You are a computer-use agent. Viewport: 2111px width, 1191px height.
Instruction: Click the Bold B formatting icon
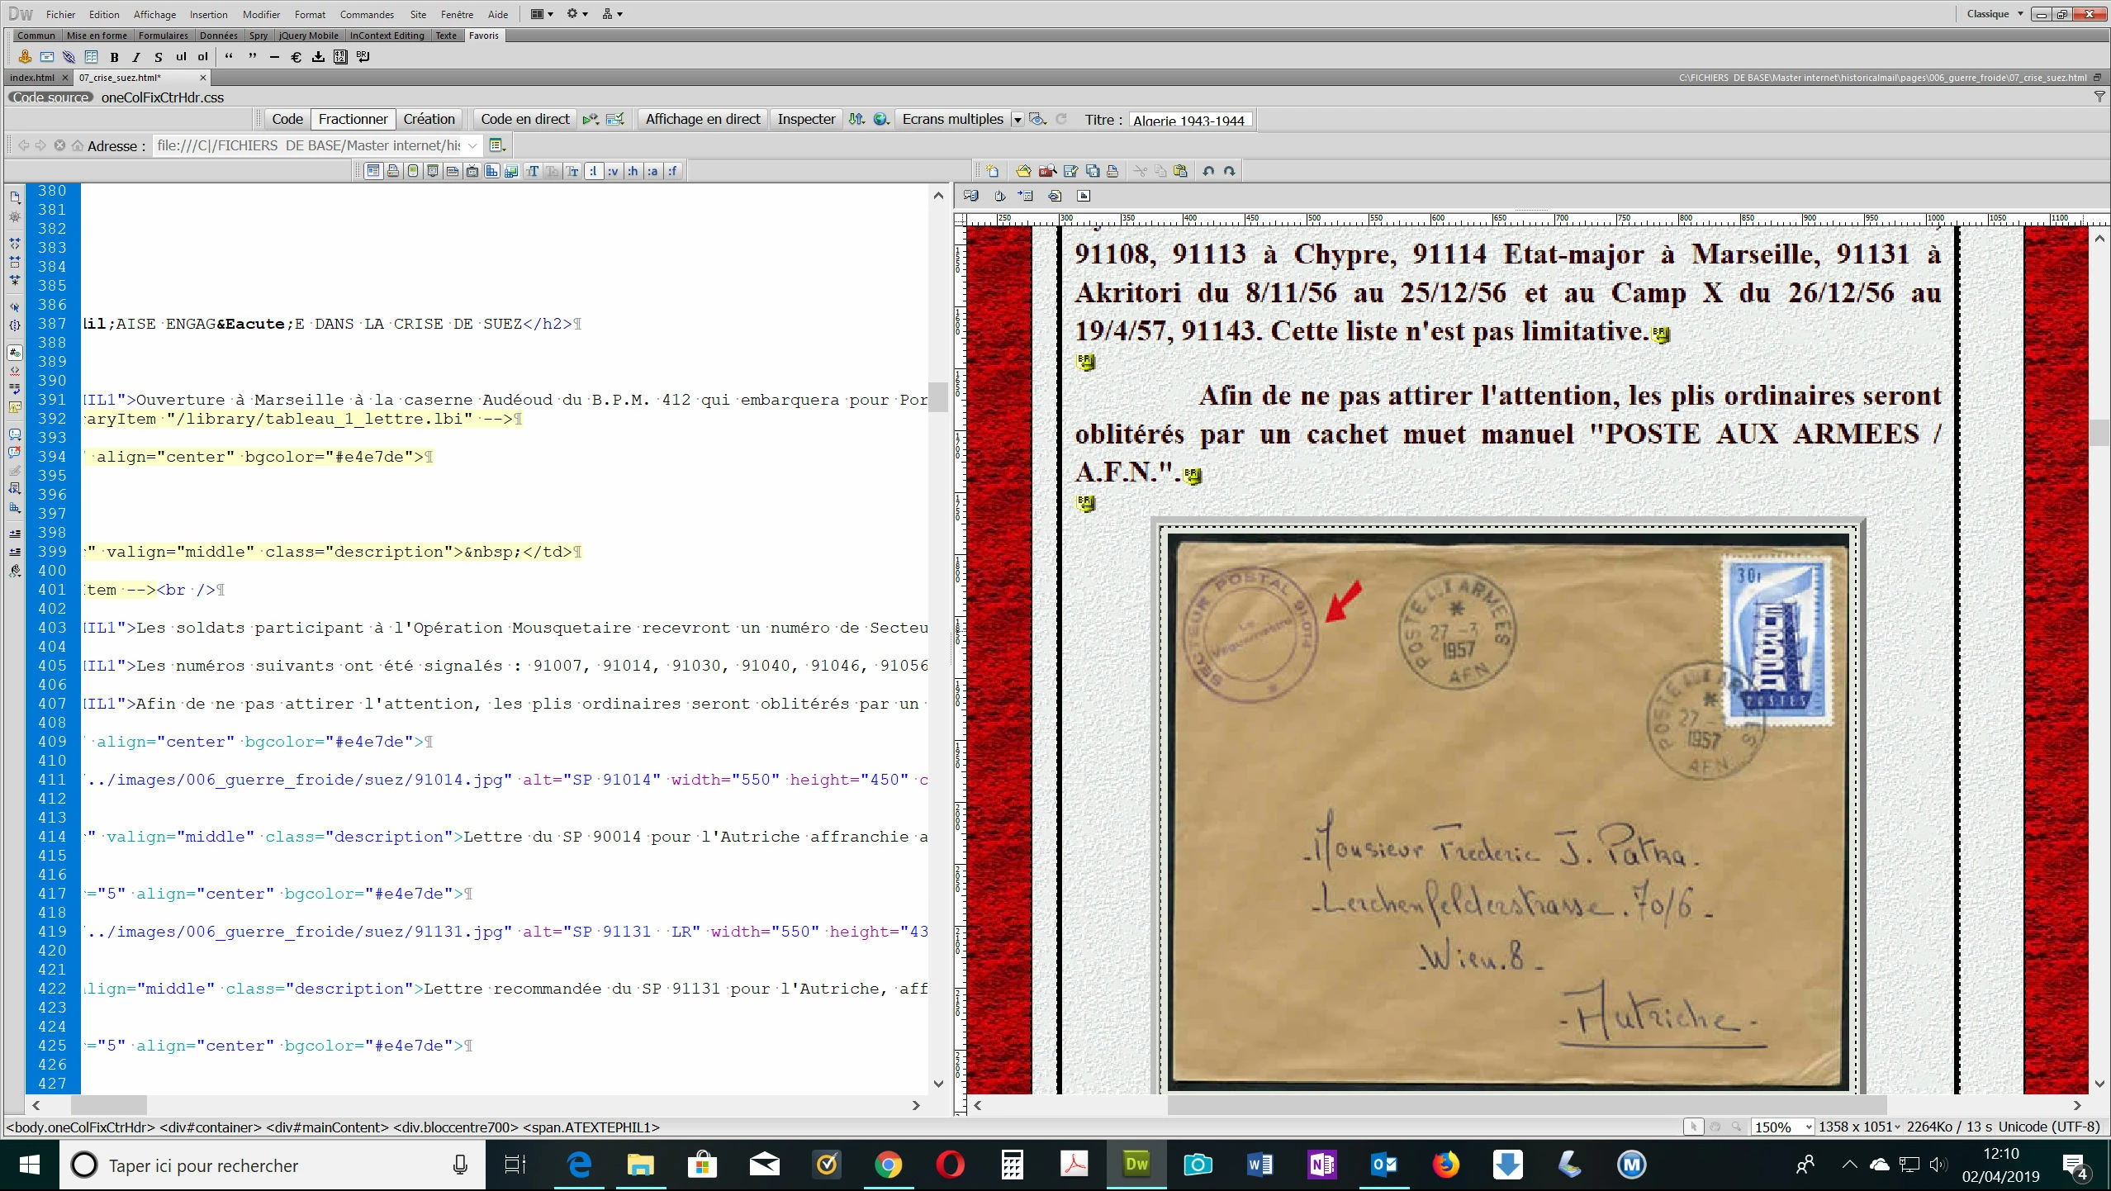(x=114, y=57)
